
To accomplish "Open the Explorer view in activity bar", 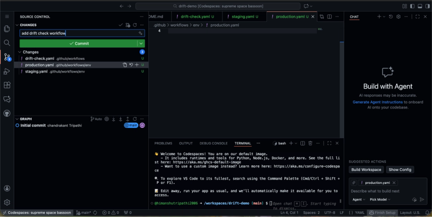I will tap(7, 29).
